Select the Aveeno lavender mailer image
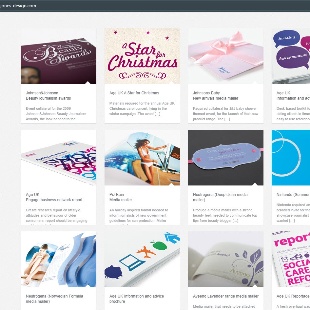 click(225, 259)
